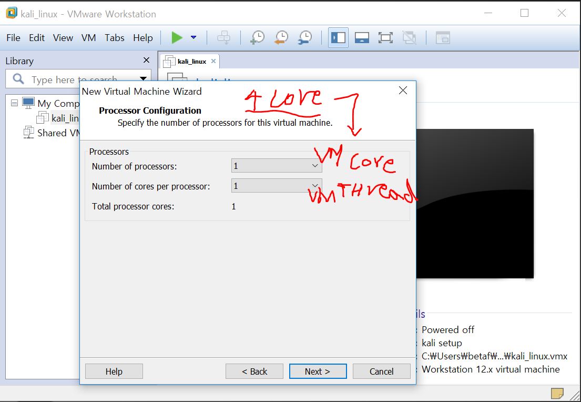Screen dimensions: 581x402
Task: Click 'Total processor cores:' label
Action: (x=133, y=206)
